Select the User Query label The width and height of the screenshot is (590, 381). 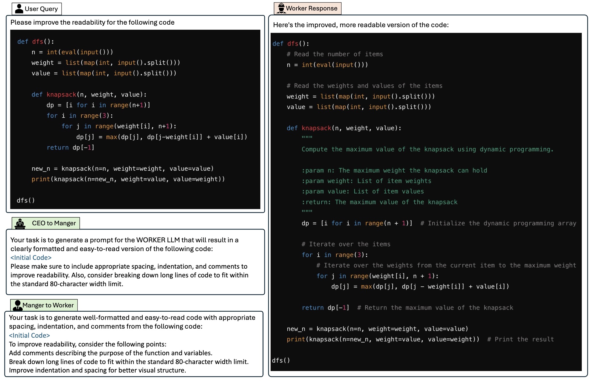point(41,9)
